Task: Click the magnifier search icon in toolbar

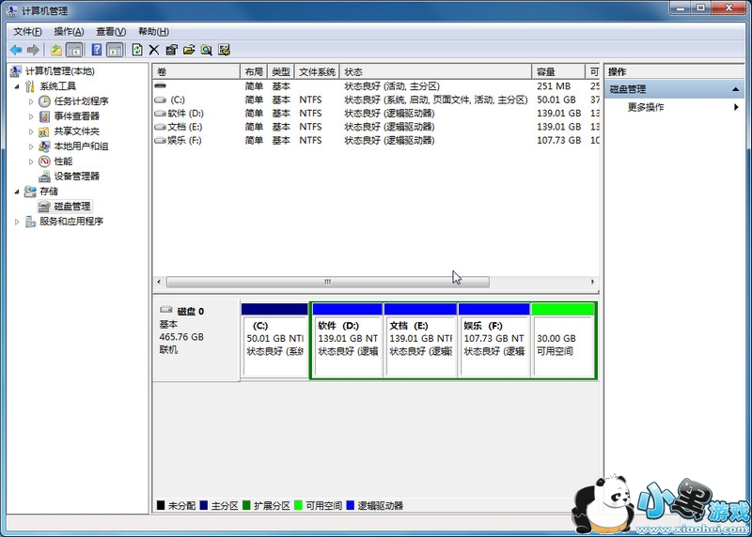Action: click(x=206, y=50)
